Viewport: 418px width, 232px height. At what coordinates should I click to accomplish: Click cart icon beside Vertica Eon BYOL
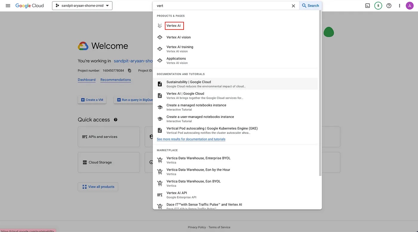pyautogui.click(x=160, y=183)
